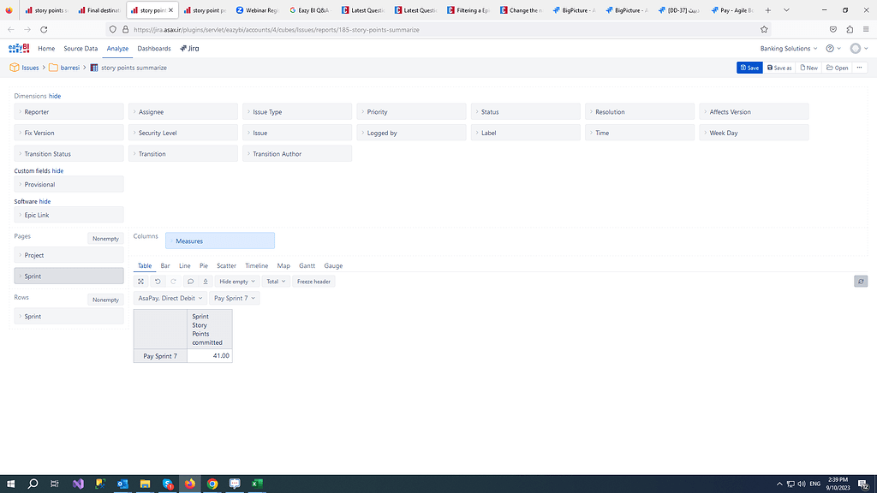Open Jira from the navigation bar
The width and height of the screenshot is (877, 493).
(x=188, y=49)
